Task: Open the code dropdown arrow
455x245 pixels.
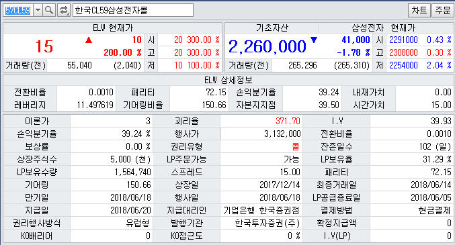Action: [38, 11]
